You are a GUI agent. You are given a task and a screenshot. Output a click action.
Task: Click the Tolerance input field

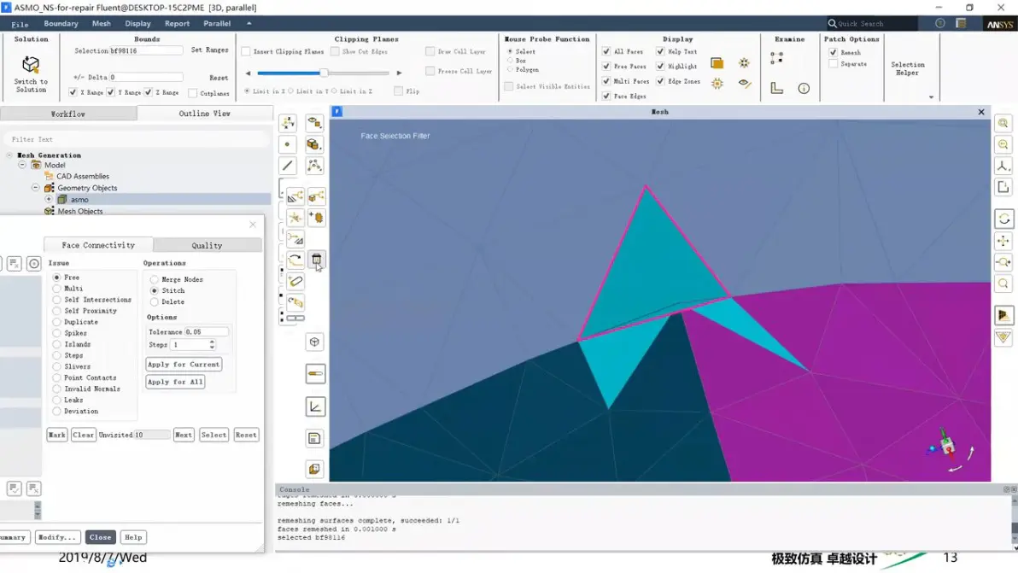(207, 331)
